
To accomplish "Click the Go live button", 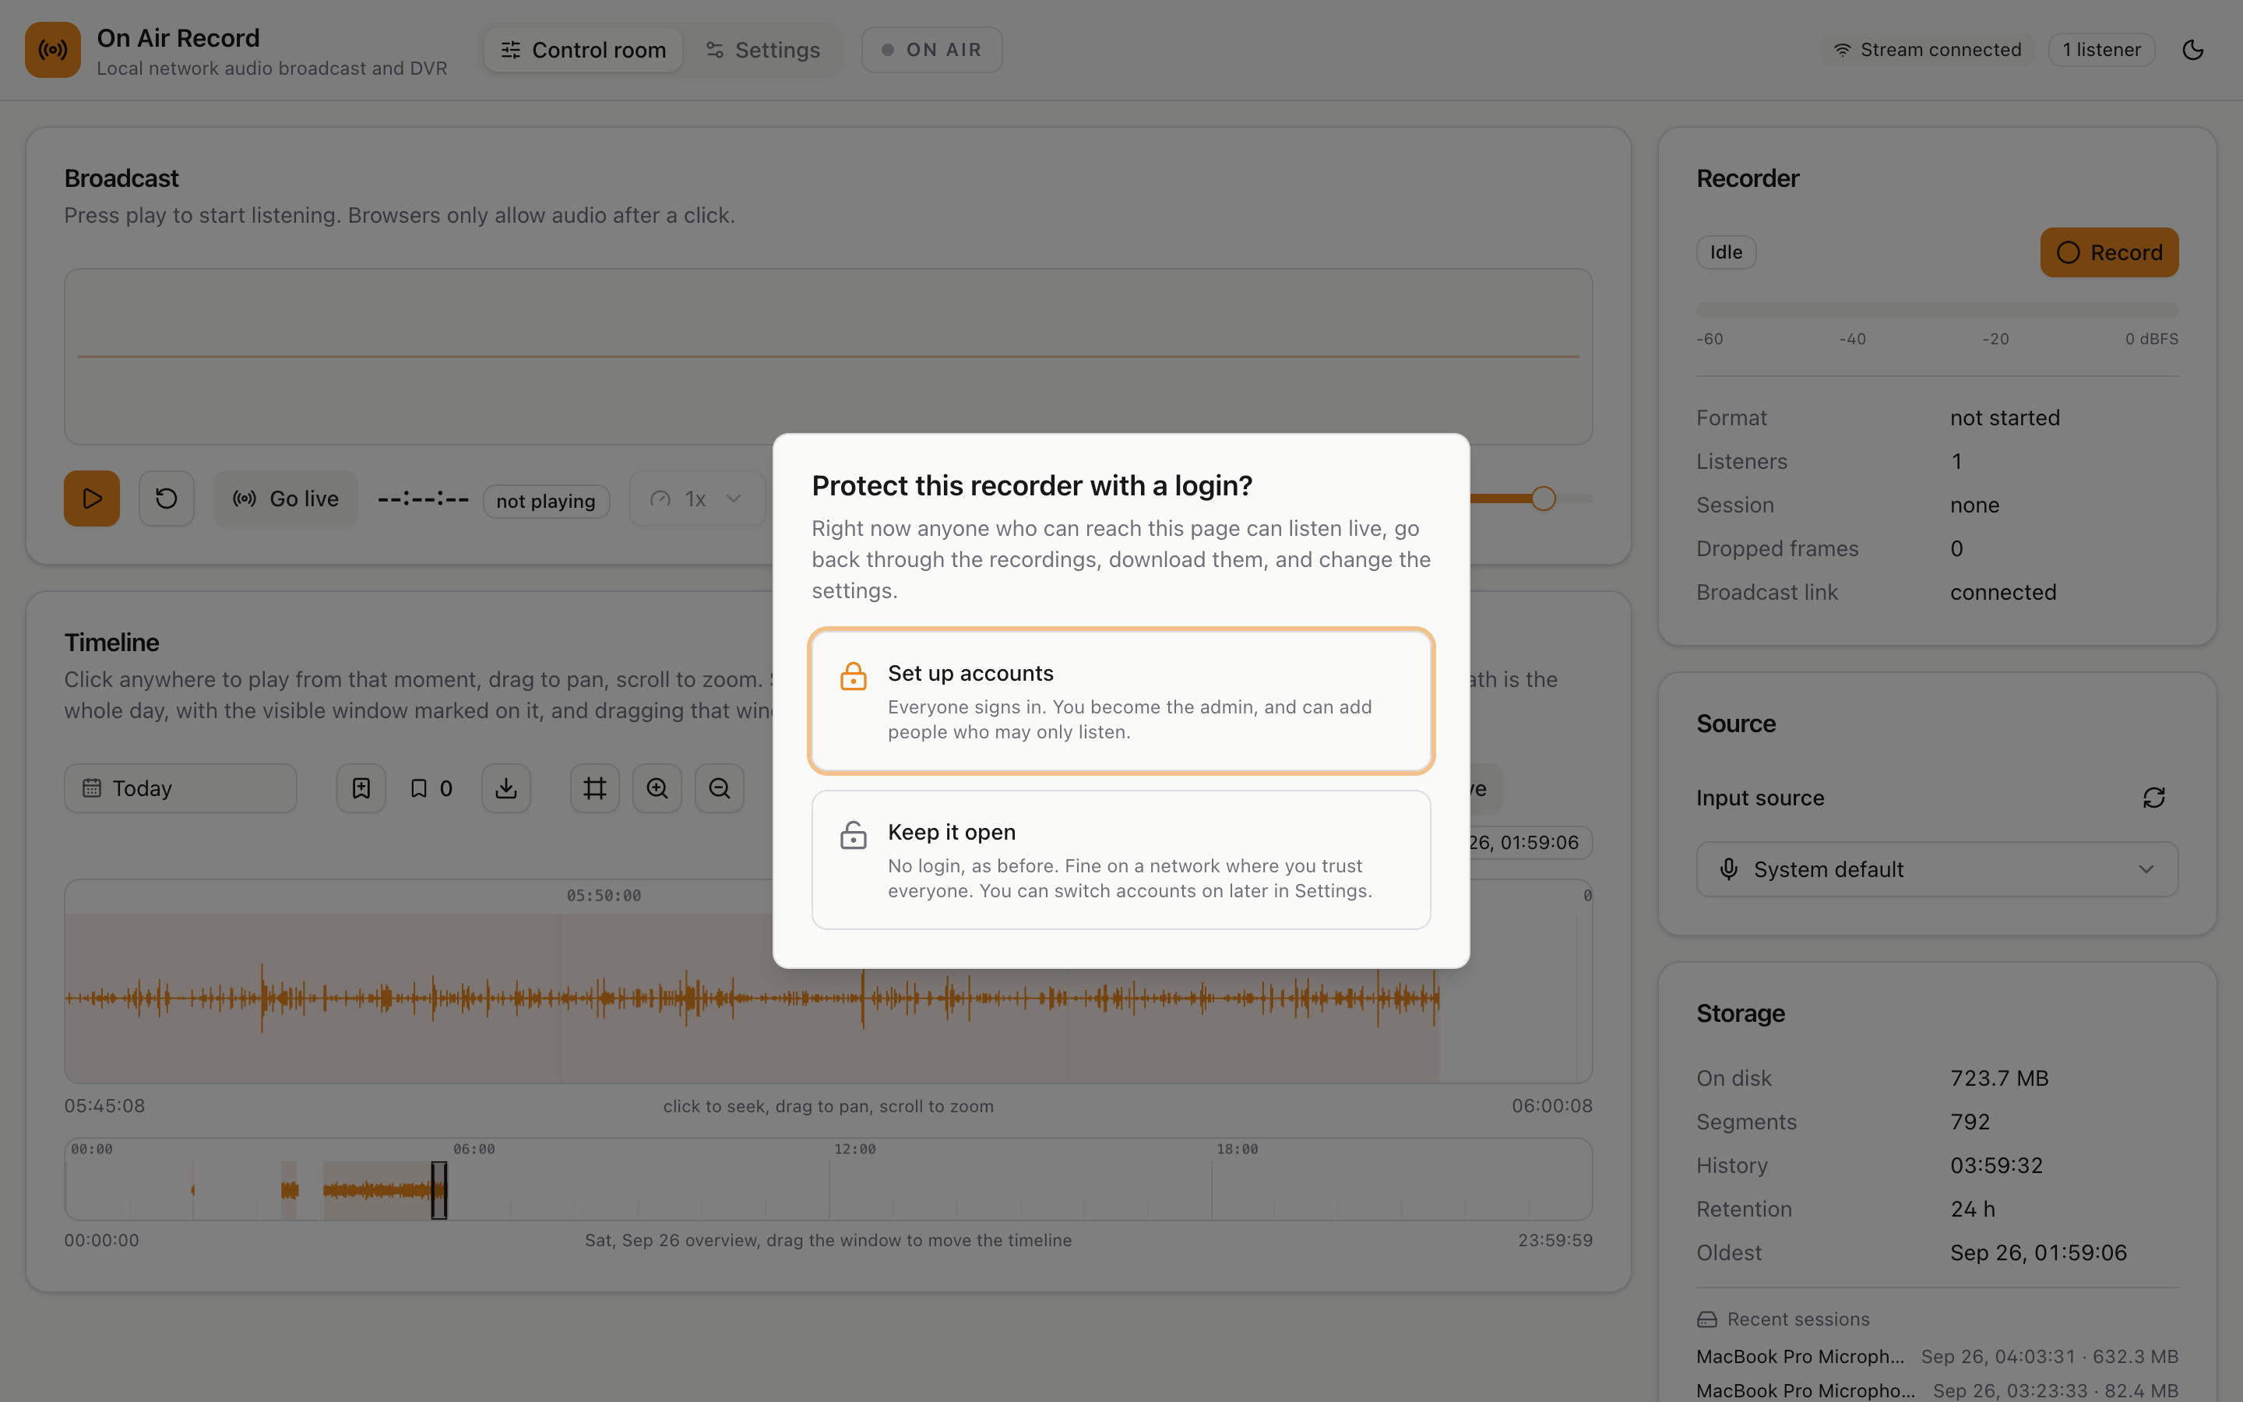I will coord(286,498).
